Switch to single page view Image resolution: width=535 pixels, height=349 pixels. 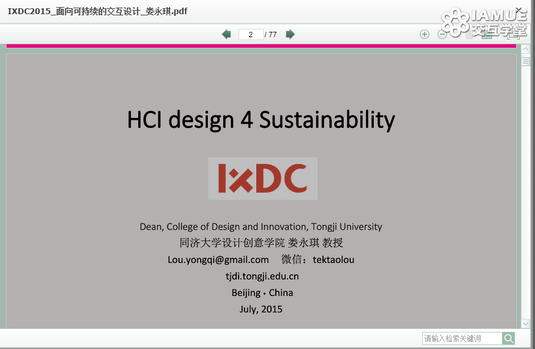[469, 34]
